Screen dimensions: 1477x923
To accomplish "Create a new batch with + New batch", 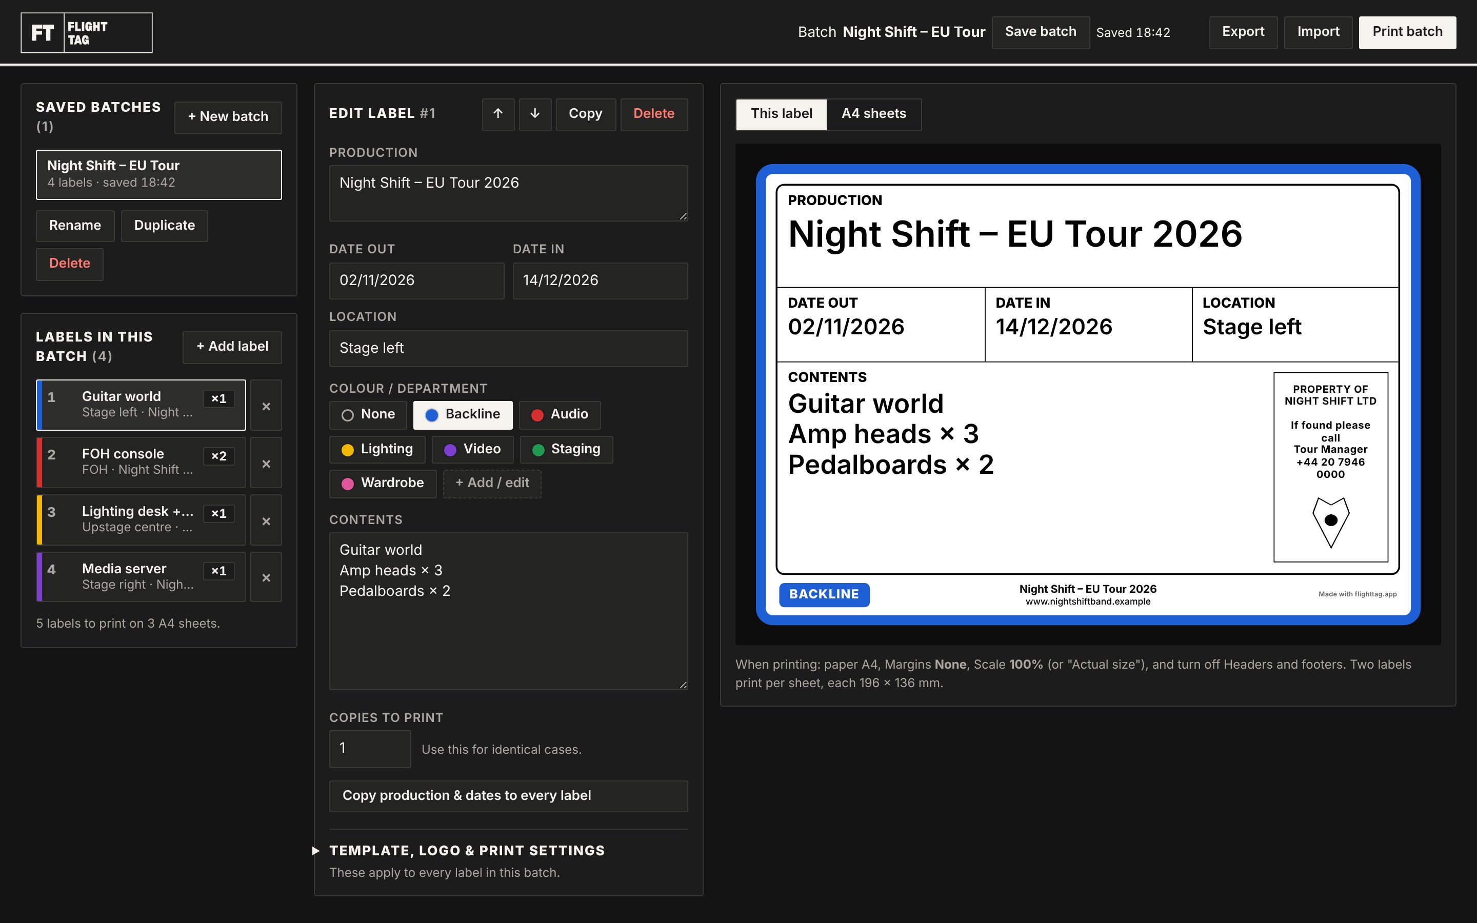I will pos(228,117).
